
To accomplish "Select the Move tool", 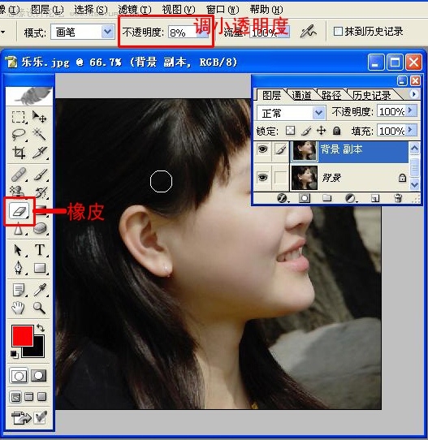I will pos(39,117).
